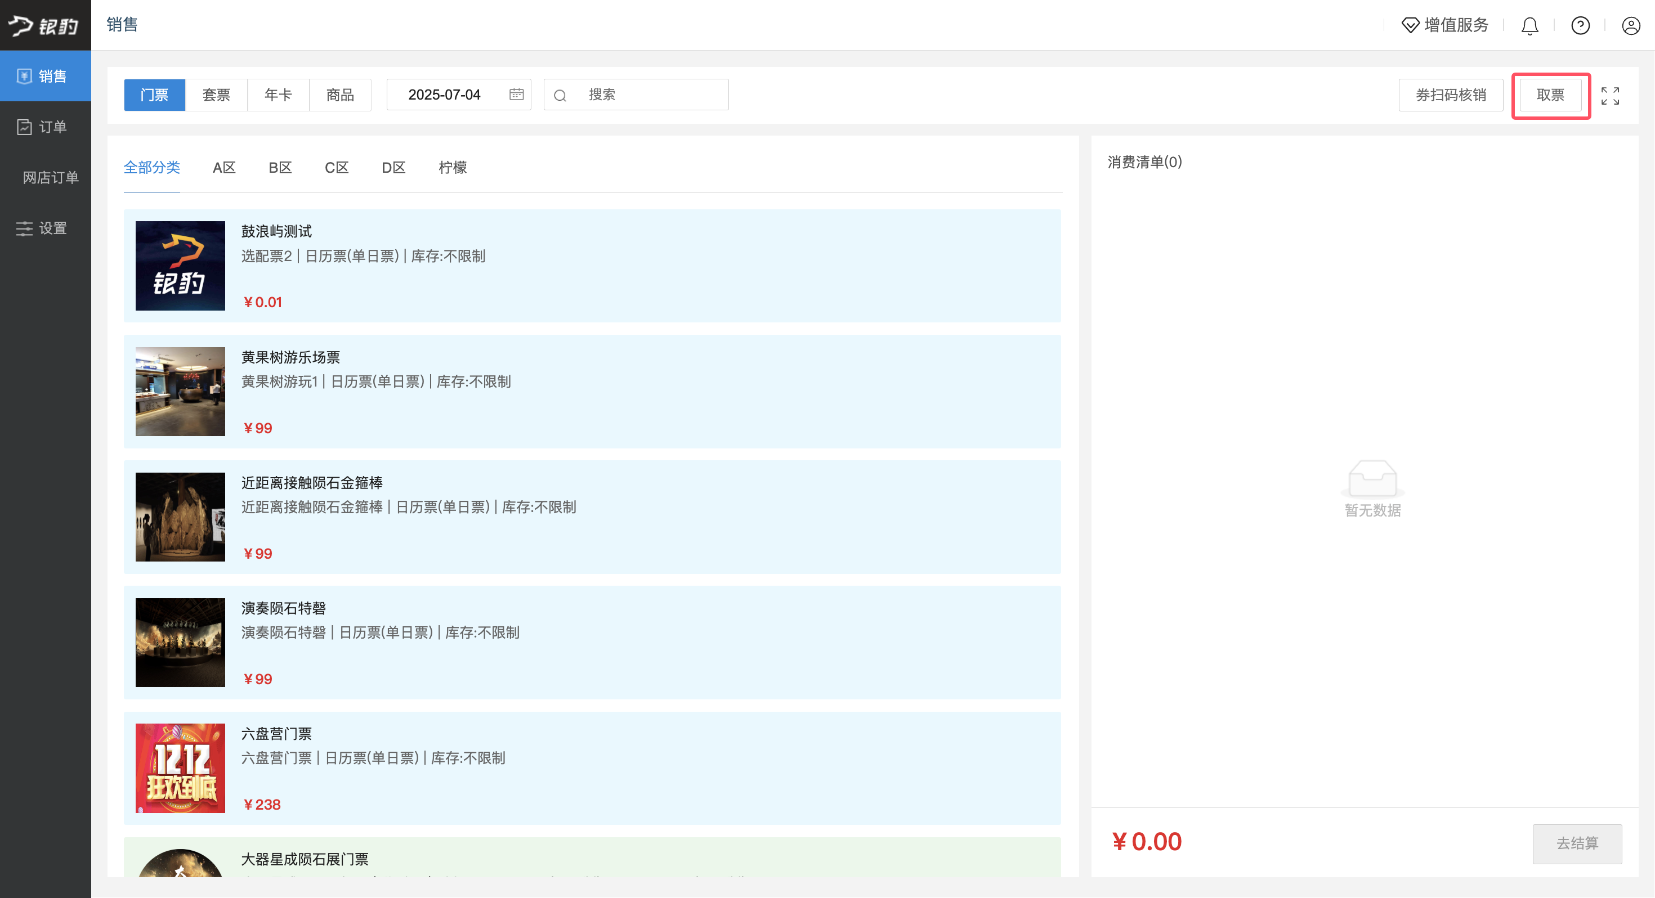This screenshot has height=898, width=1655.
Task: Click the ￥0.01 price
Action: (263, 302)
